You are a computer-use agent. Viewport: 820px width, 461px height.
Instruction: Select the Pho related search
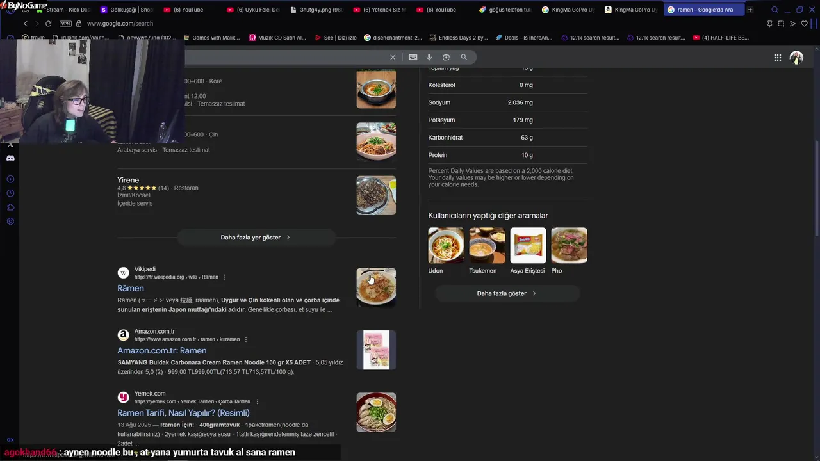click(569, 251)
